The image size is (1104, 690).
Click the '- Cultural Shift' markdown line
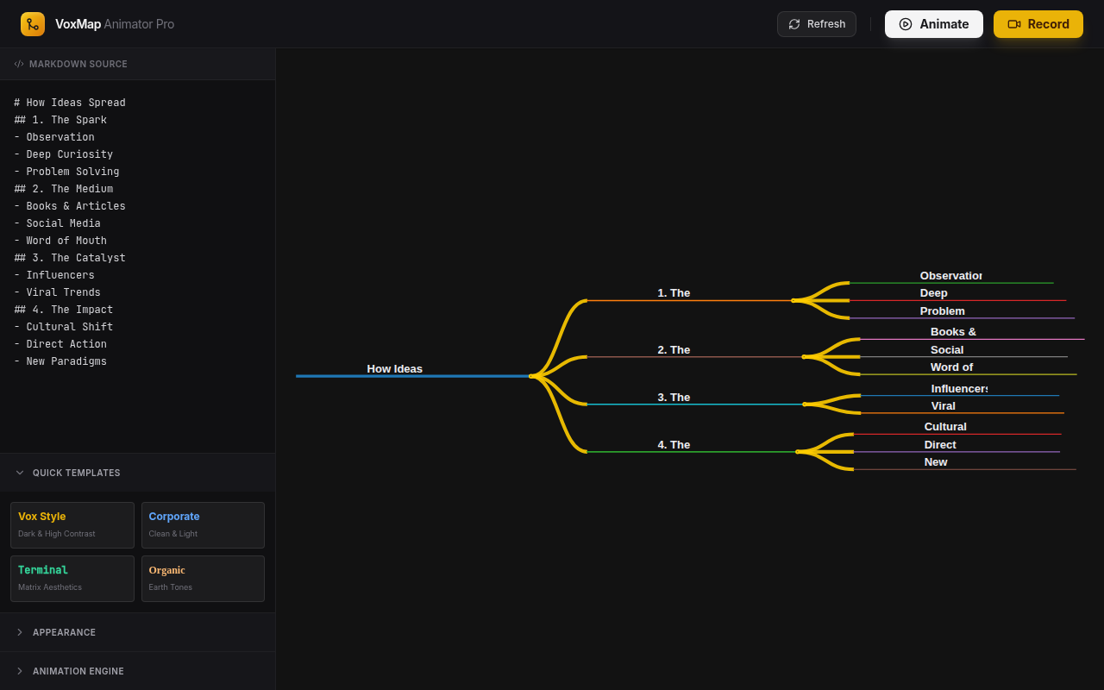click(64, 327)
